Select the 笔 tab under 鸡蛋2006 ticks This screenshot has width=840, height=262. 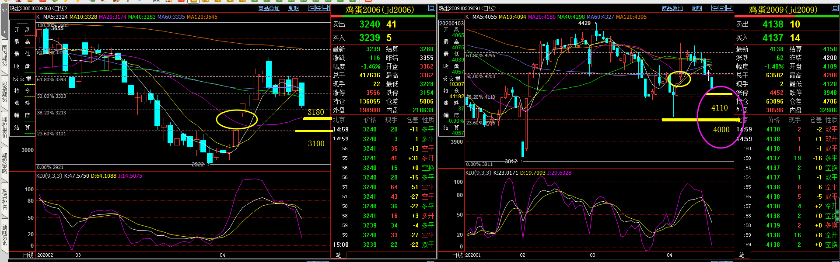pos(338,255)
